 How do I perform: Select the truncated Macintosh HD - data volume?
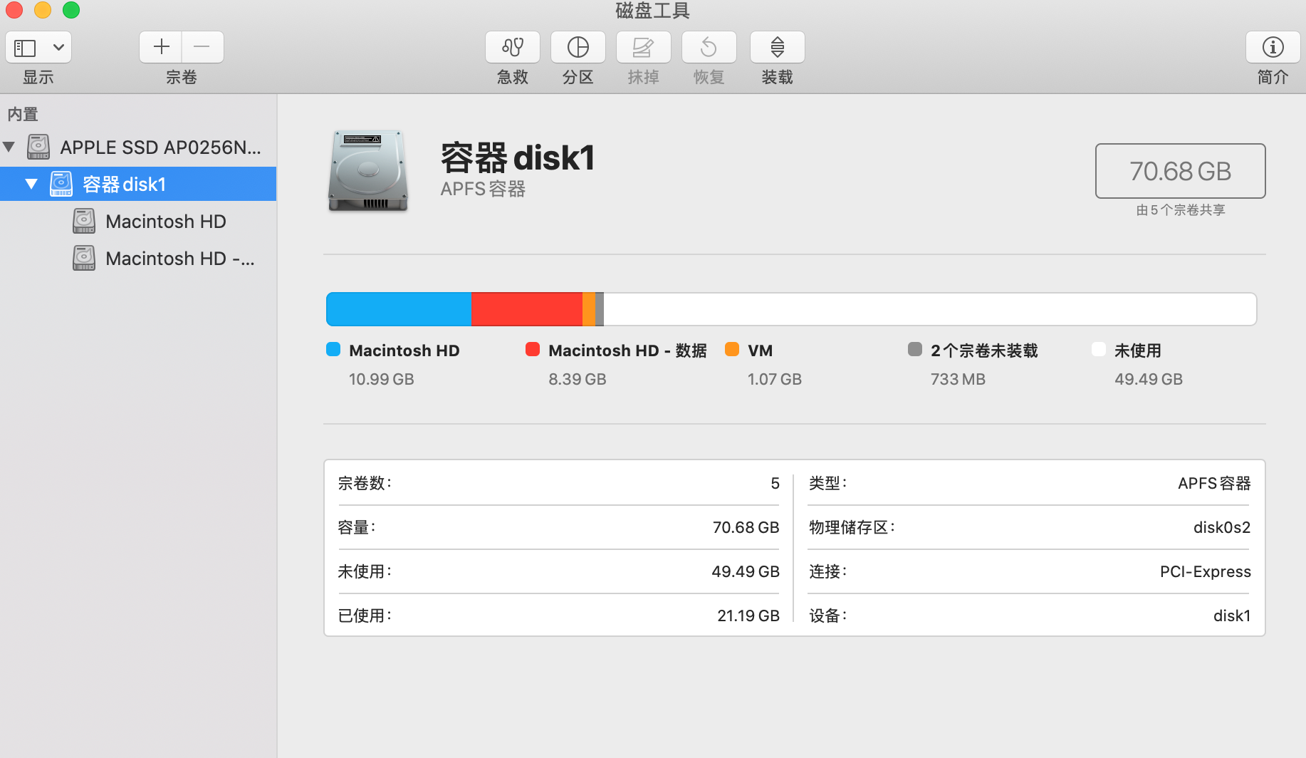pos(179,259)
